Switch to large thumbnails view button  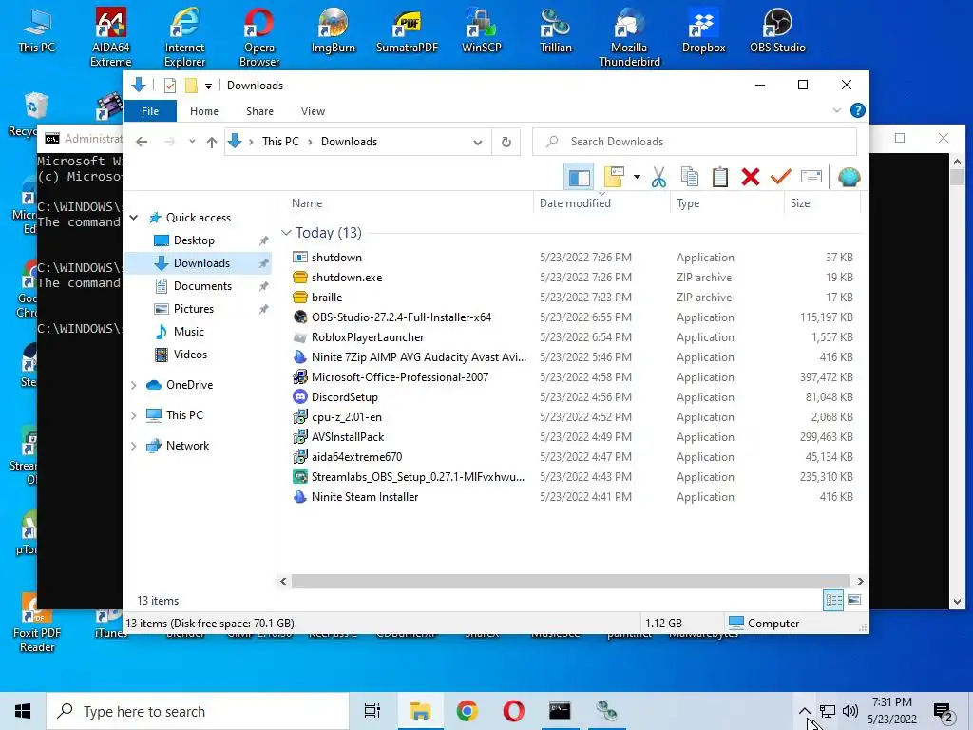(854, 600)
